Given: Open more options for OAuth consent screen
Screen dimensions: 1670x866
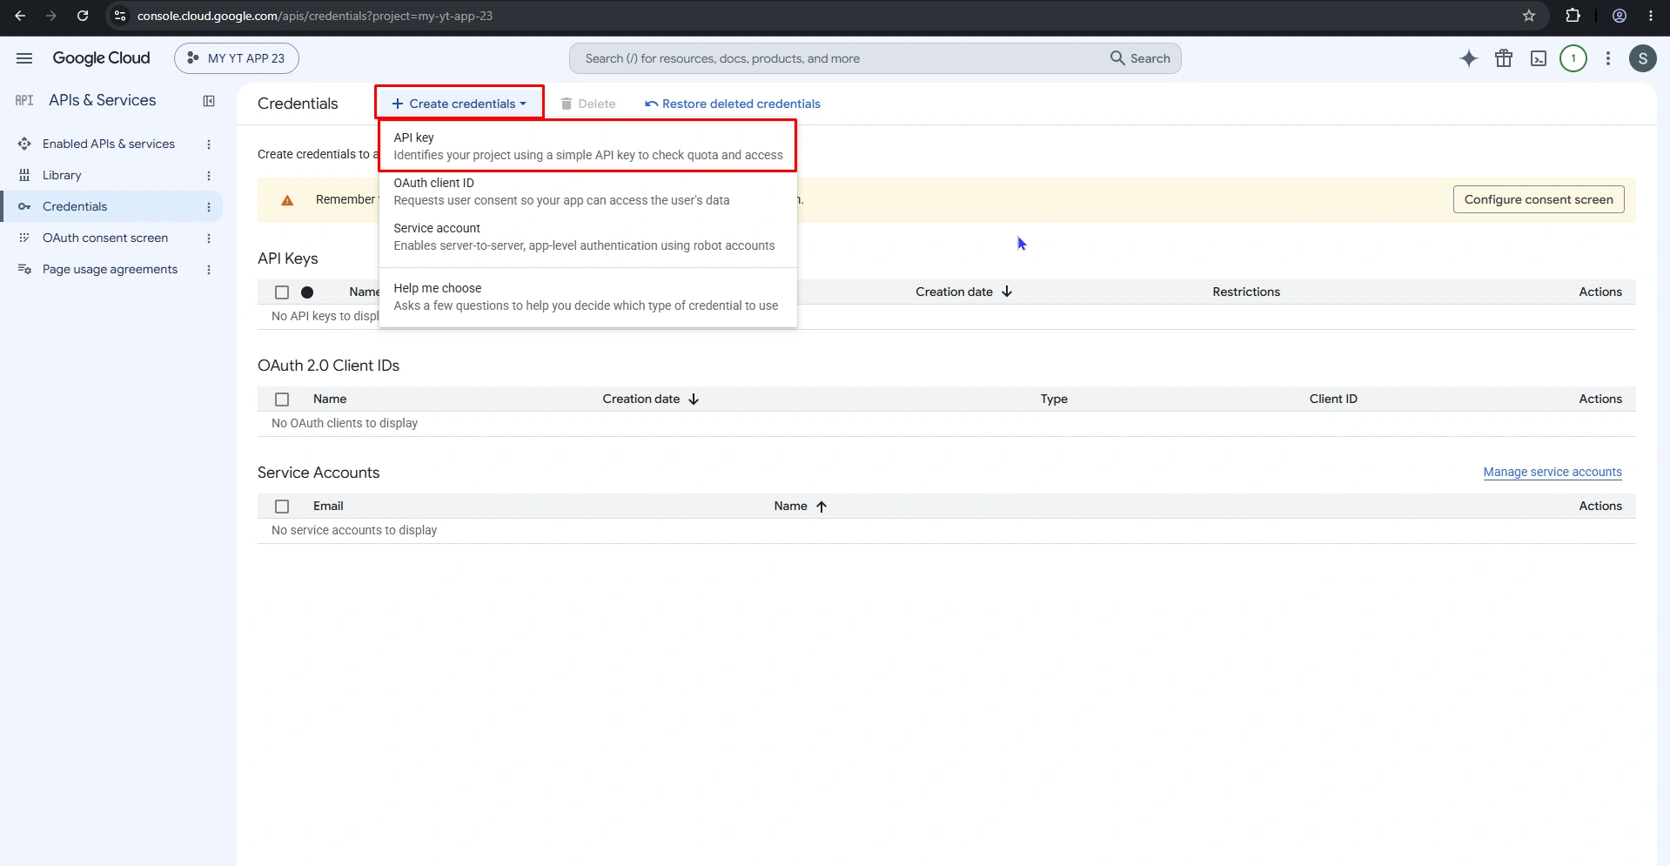Looking at the screenshot, I should coord(209,238).
